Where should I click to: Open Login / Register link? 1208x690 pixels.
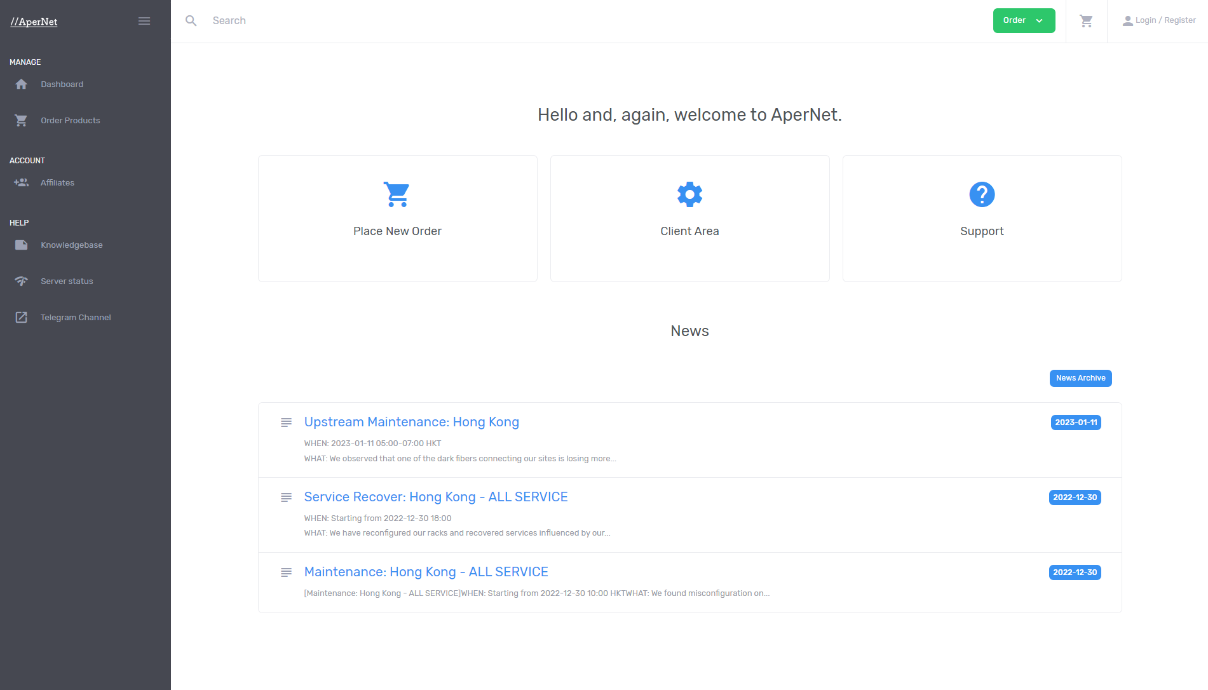[1159, 21]
